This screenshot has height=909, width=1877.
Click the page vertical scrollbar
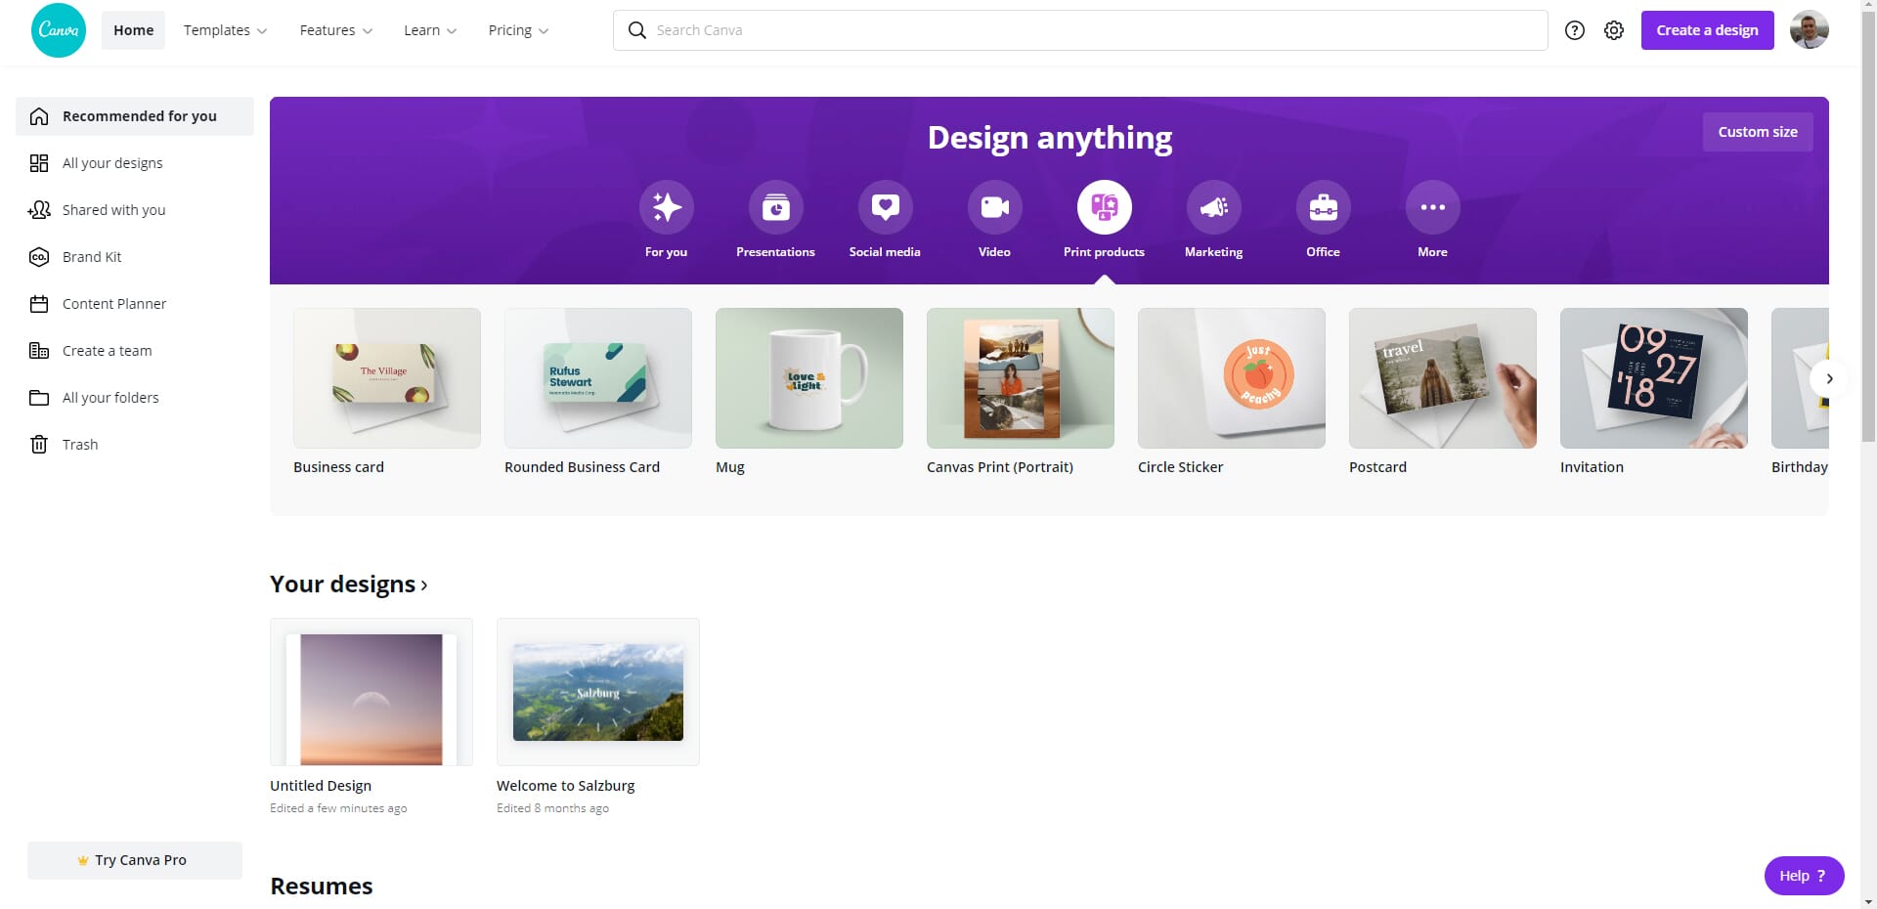click(x=1868, y=225)
